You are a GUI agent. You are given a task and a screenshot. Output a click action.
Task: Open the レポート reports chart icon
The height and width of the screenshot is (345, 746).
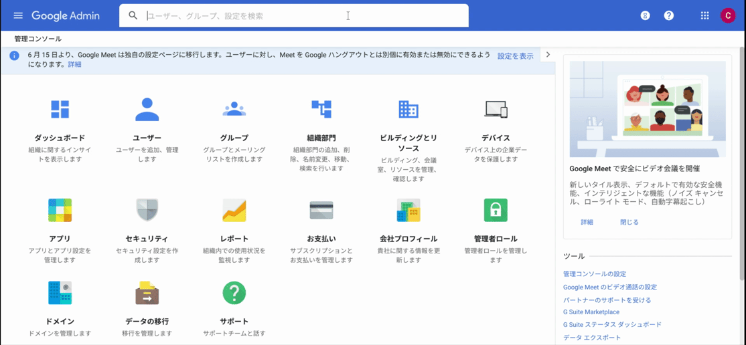234,210
